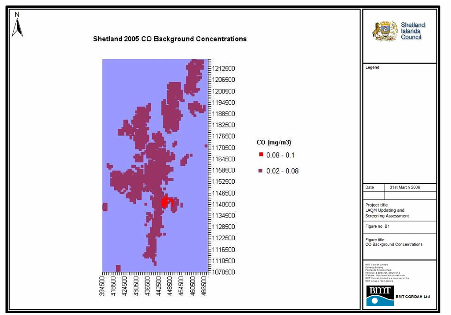This screenshot has width=451, height=315.
Task: Click the 'CO (mg/m3)' legend heading
Action: point(274,142)
